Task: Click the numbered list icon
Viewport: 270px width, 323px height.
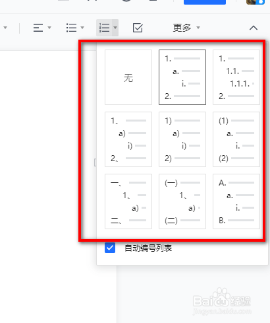Action: 104,28
